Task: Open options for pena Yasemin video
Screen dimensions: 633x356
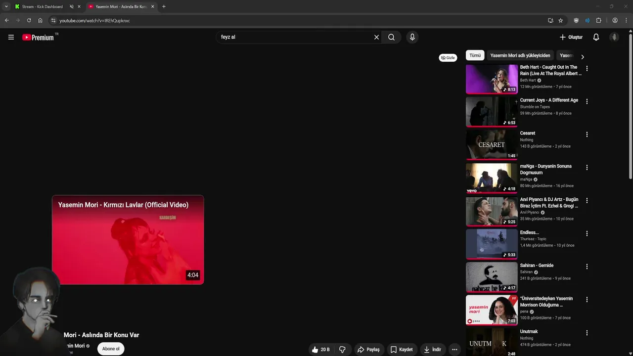Action: click(587, 300)
